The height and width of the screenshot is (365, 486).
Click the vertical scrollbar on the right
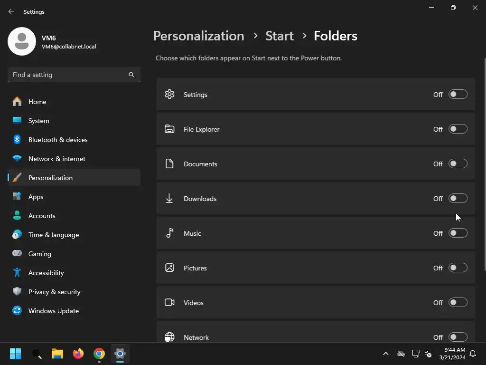point(484,162)
